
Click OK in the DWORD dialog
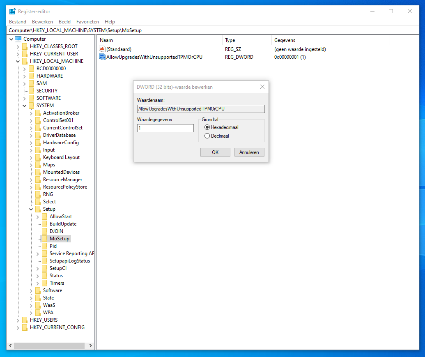tap(215, 152)
